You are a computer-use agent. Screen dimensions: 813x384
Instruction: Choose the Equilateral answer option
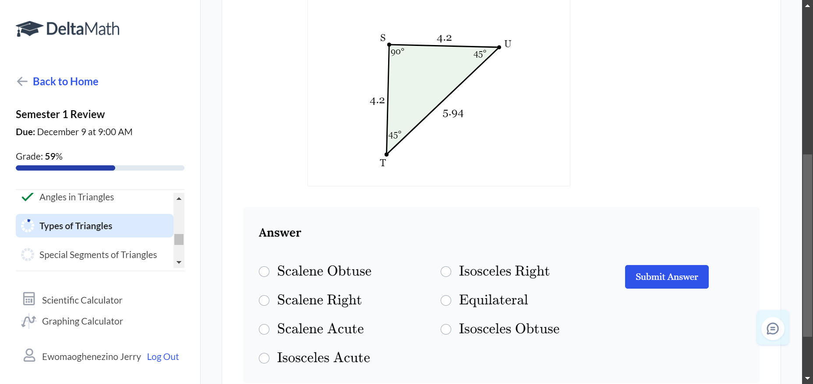(445, 300)
